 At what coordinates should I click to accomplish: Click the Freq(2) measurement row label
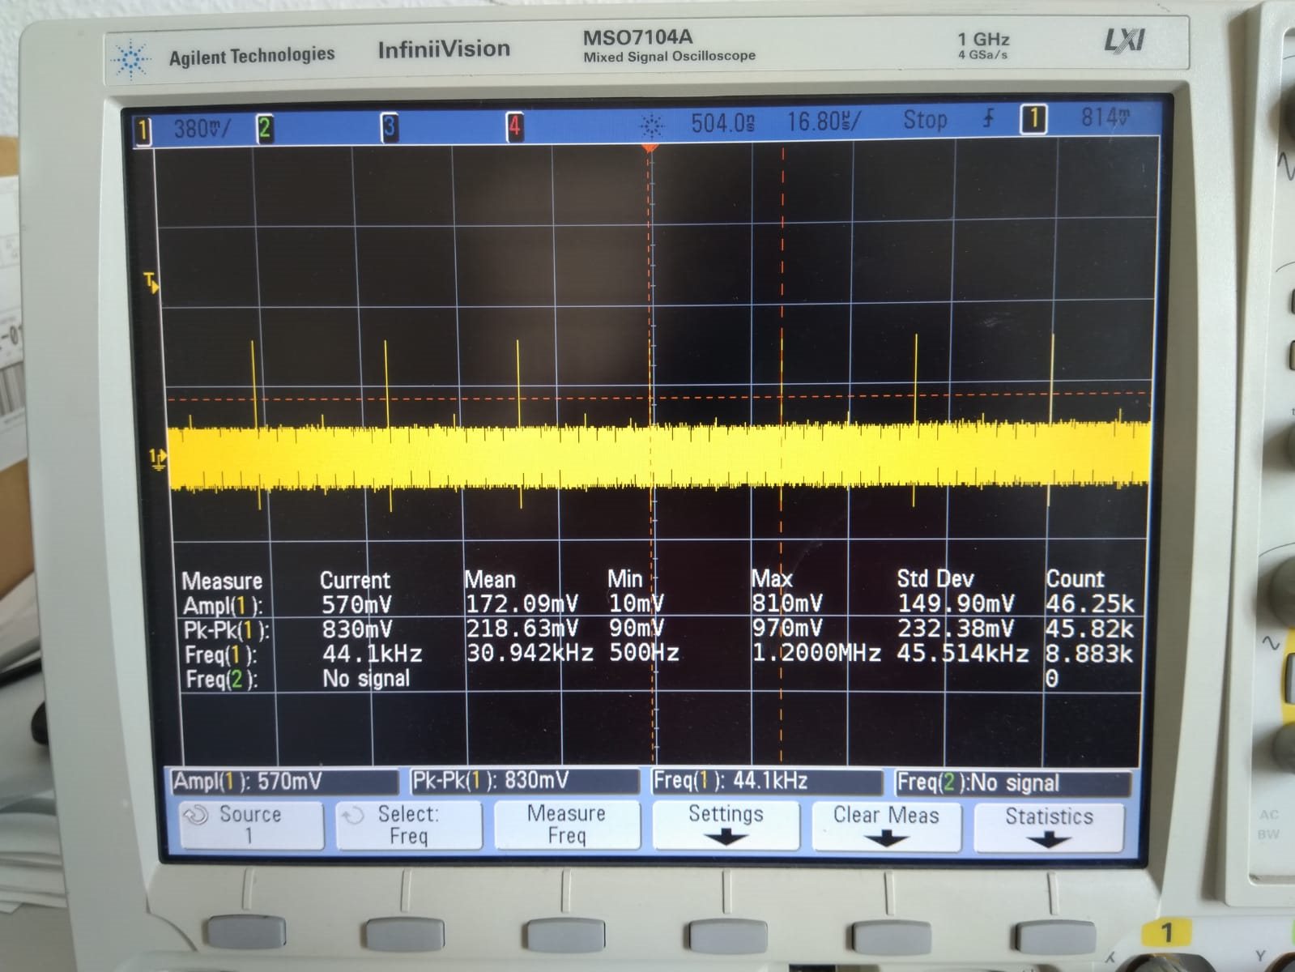pyautogui.click(x=221, y=679)
